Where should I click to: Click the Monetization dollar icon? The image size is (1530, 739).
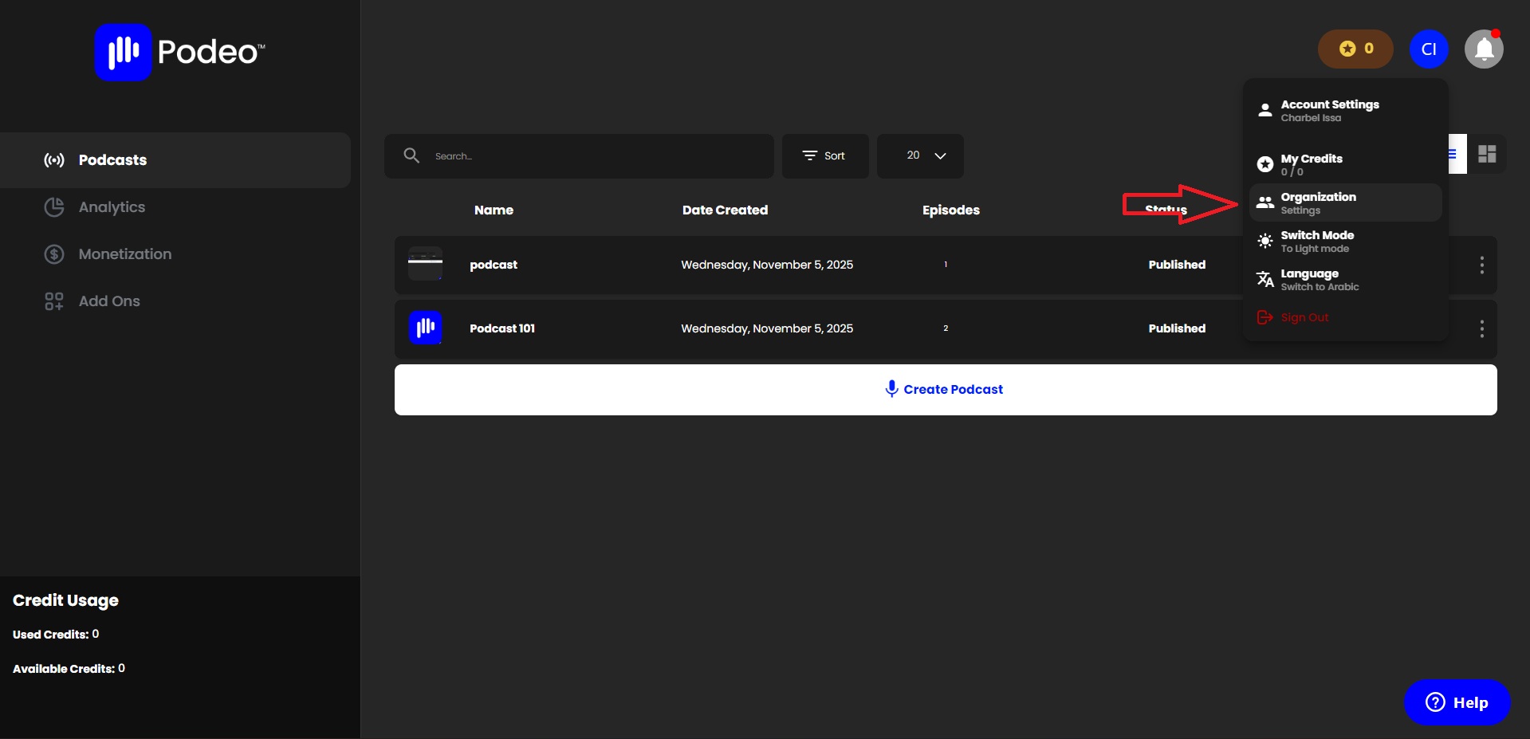(54, 254)
